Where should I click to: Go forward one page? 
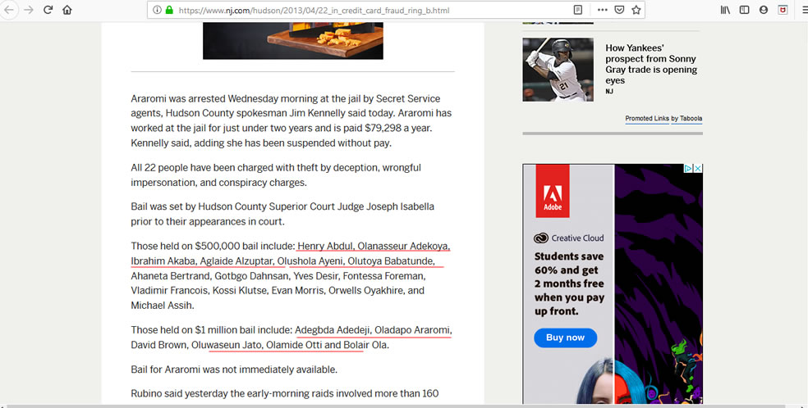point(29,10)
